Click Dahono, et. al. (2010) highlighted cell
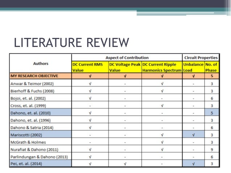Image resolution: width=231 pixels, height=173 pixels. point(41,113)
